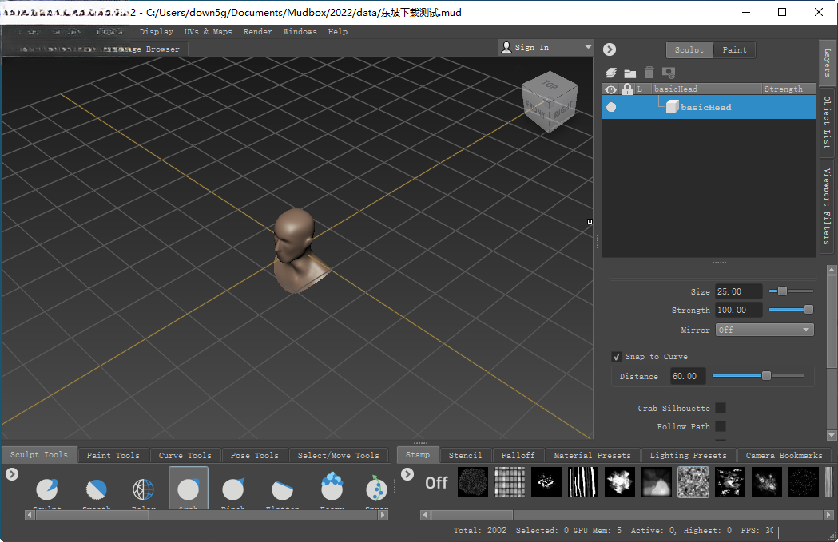Viewport: 838px width, 542px height.
Task: Click the Size slider handle
Action: tap(782, 291)
